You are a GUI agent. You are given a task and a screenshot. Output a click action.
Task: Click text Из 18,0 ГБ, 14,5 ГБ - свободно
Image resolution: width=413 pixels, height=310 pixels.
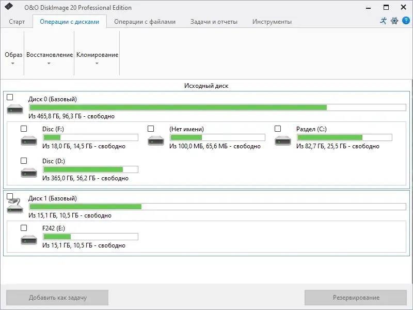pyautogui.click(x=84, y=146)
